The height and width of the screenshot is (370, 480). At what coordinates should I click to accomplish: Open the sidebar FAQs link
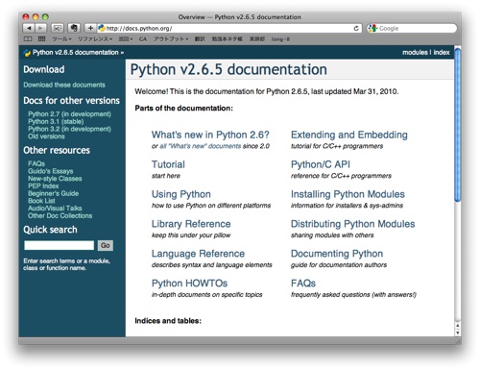click(x=36, y=163)
